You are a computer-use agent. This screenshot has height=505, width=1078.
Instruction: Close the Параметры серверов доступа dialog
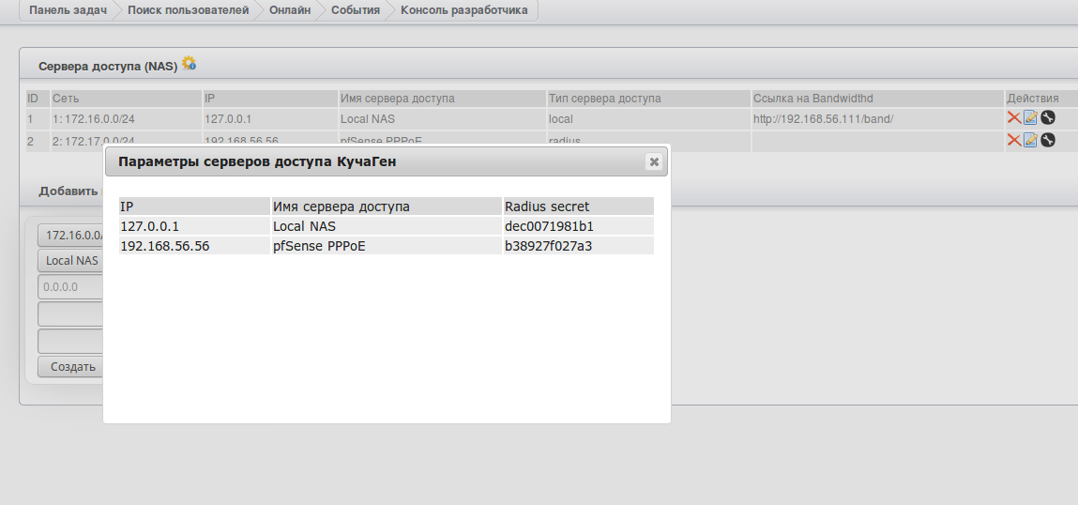(x=654, y=161)
